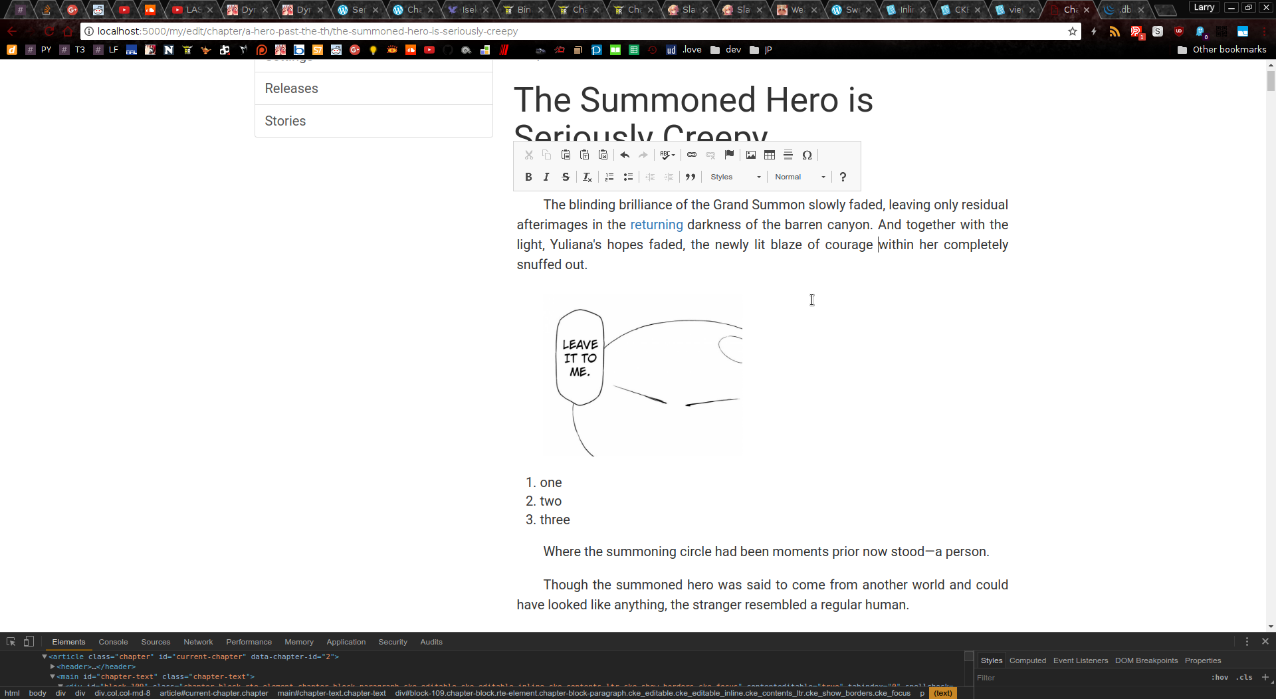Click the insert image icon
Screen dimensions: 1276x699
pyautogui.click(x=751, y=155)
